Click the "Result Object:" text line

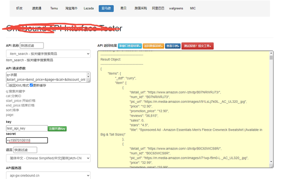coord(111,59)
